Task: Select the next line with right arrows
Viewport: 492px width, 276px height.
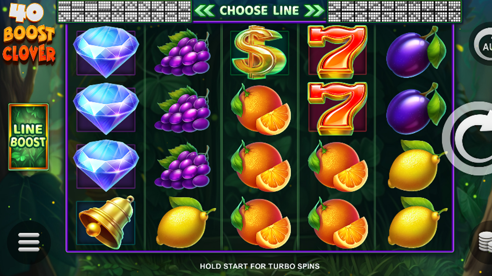Action: coord(314,11)
